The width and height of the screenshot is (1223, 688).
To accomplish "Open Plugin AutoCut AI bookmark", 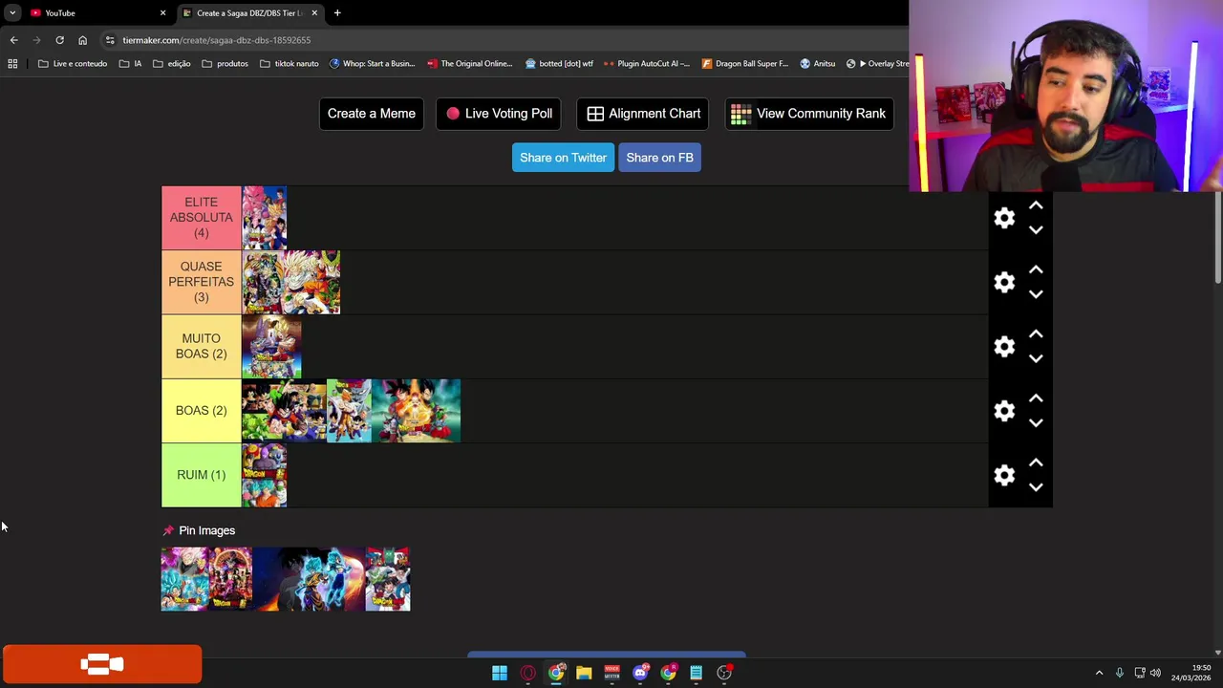I will [647, 64].
